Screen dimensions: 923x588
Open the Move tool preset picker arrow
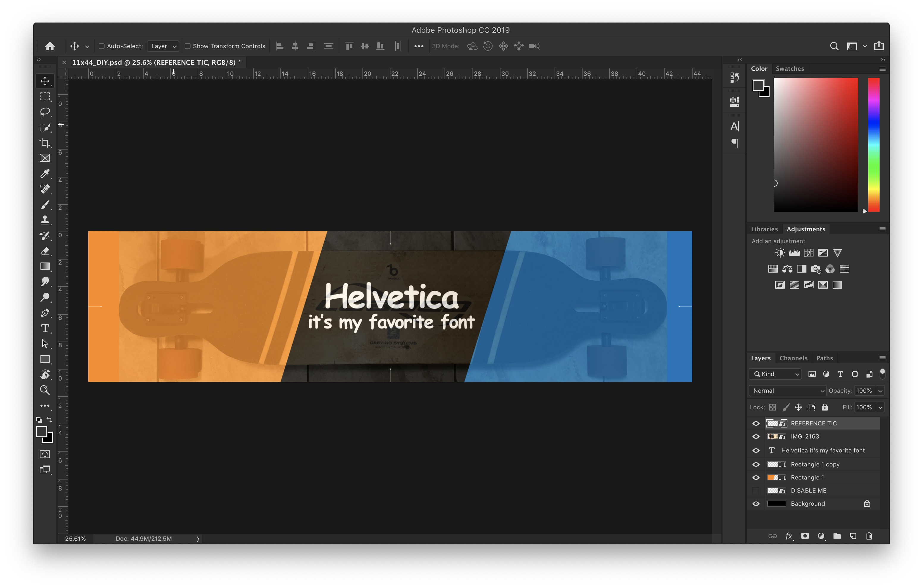click(x=87, y=46)
